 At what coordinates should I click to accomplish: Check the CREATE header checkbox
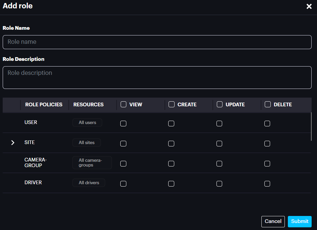[172, 104]
